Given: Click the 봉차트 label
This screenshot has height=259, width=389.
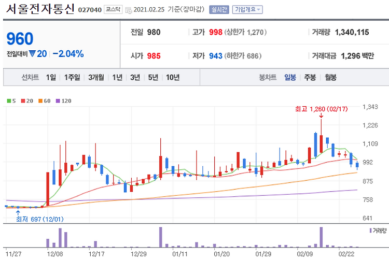Looking at the screenshot, I should [x=268, y=78].
